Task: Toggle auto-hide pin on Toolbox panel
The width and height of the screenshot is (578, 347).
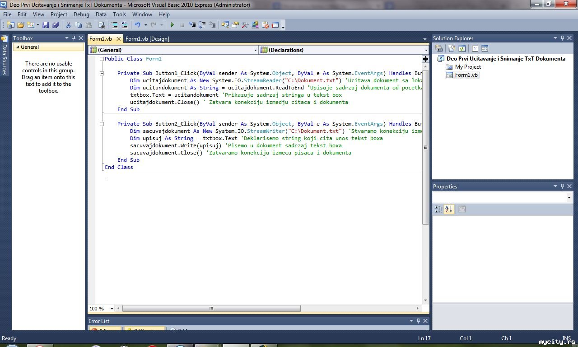Action: point(74,38)
